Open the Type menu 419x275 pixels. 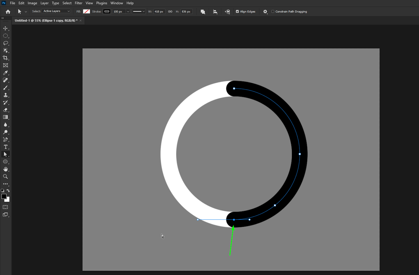55,3
